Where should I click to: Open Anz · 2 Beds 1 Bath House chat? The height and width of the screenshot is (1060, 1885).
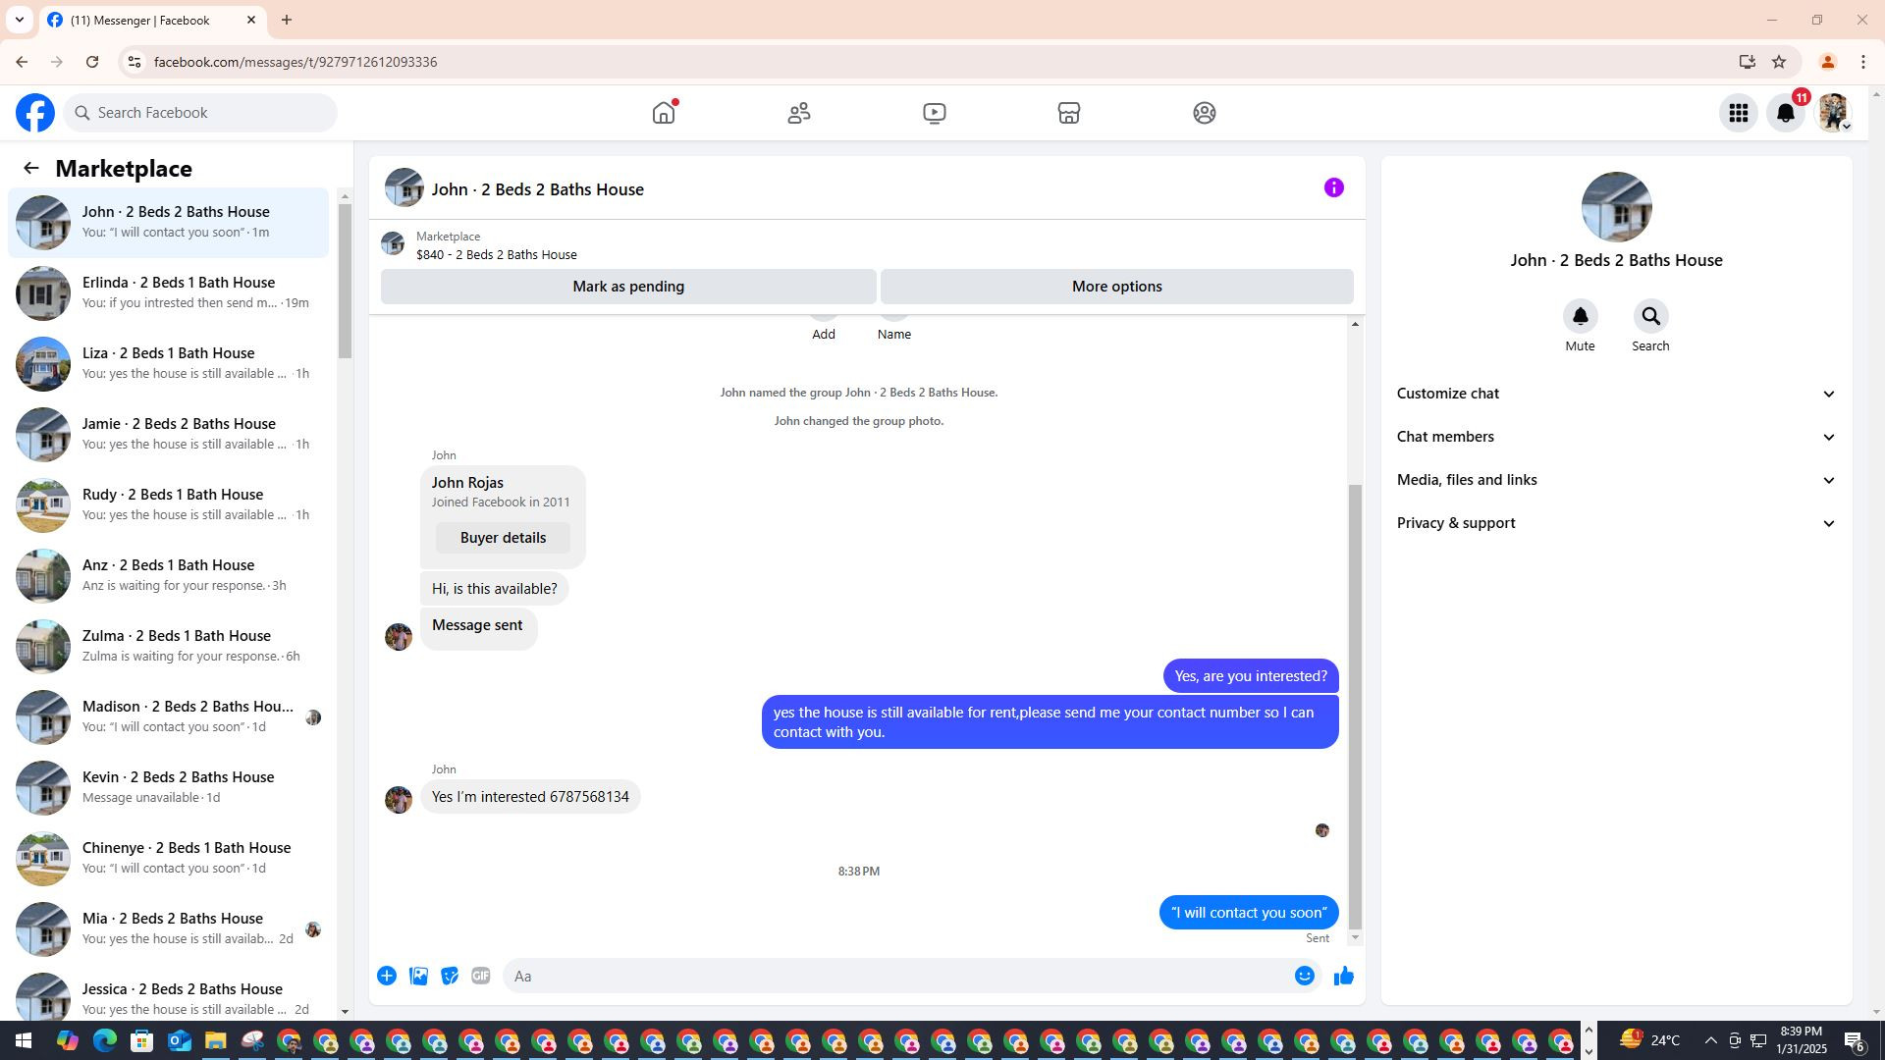point(169,576)
